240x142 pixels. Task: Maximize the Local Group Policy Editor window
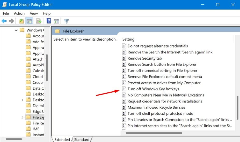[218, 5]
